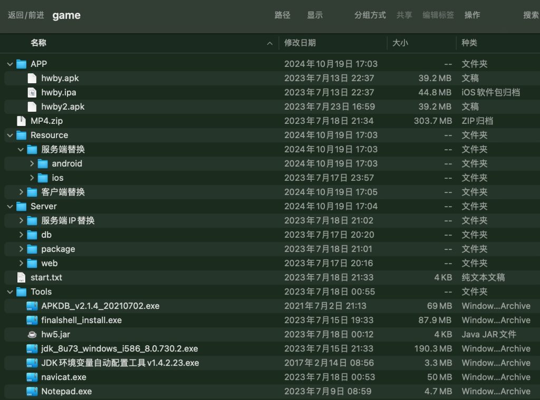Collapse the Server folder
Image resolution: width=540 pixels, height=400 pixels.
click(10, 206)
